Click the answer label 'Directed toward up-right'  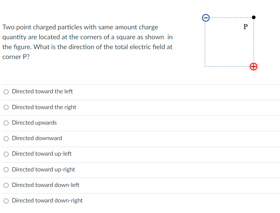click(x=43, y=169)
